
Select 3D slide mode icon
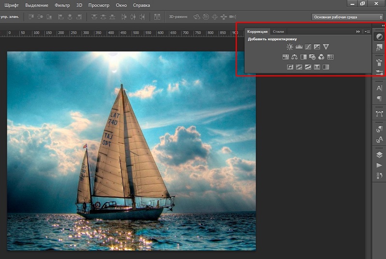tap(224, 17)
